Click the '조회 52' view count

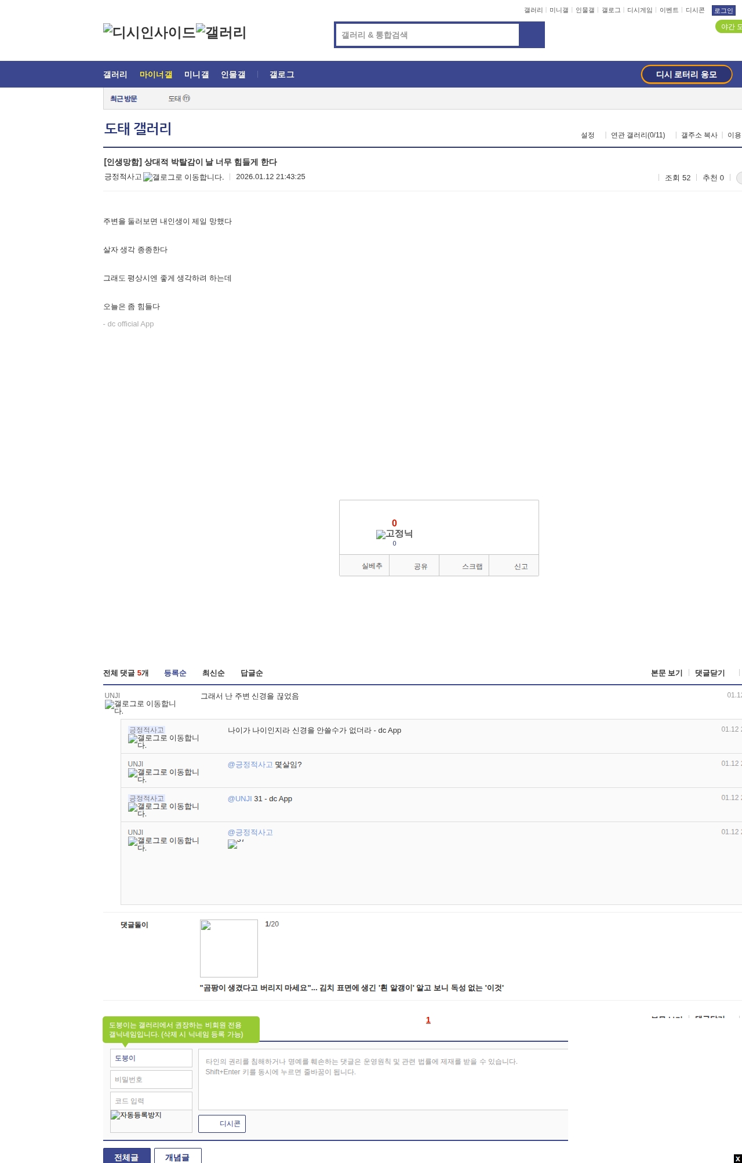tap(678, 178)
